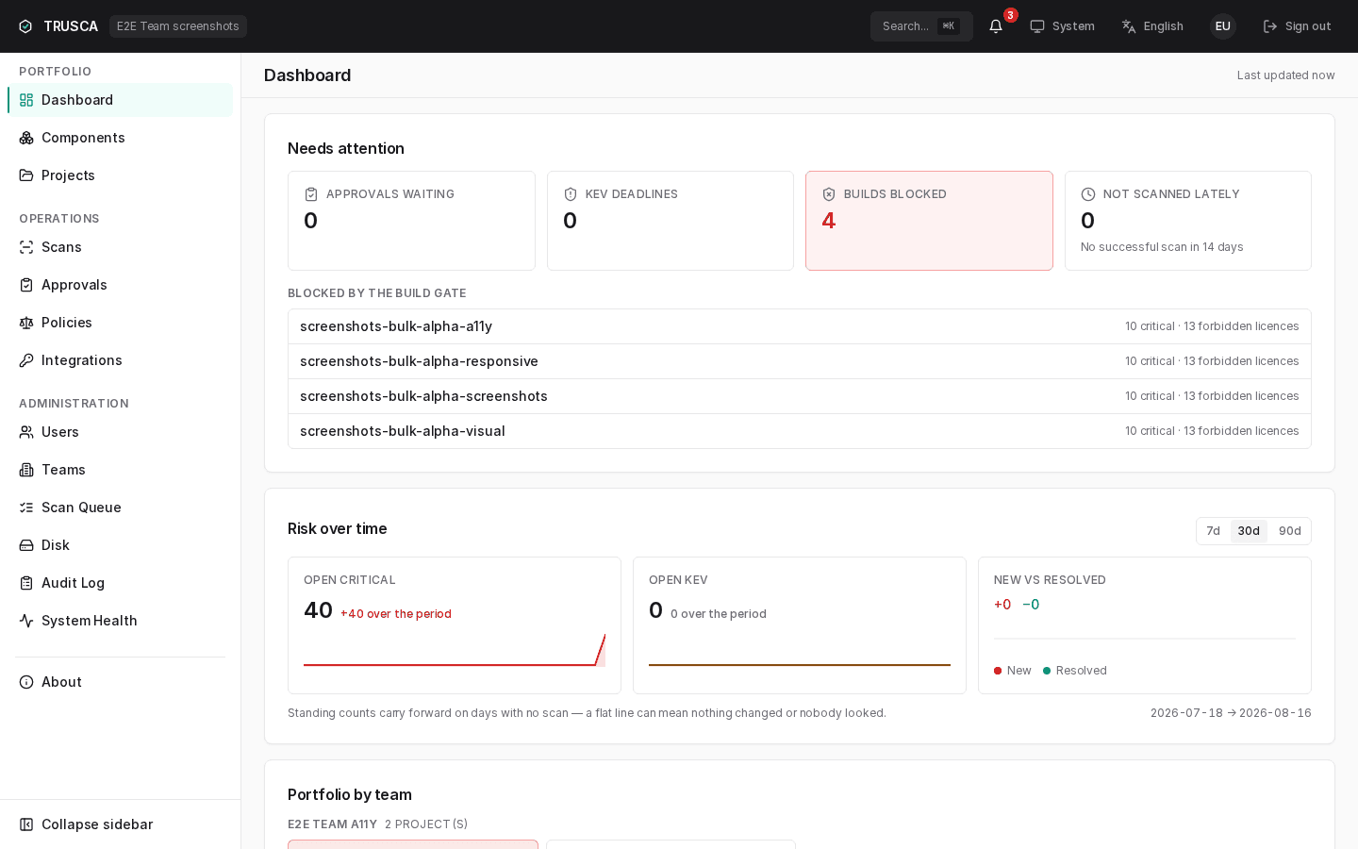Click the Scans icon in sidebar
The image size is (1358, 849).
pyautogui.click(x=26, y=247)
